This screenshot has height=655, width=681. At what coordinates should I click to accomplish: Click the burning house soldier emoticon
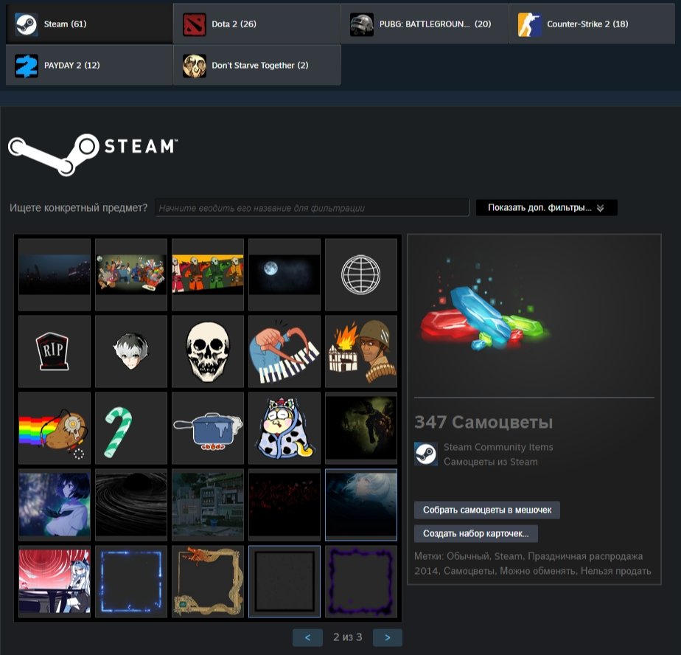click(360, 350)
